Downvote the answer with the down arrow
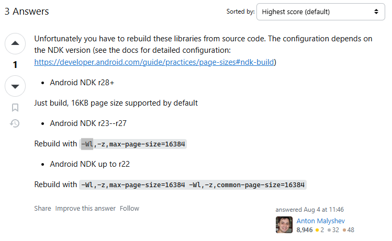392x241 pixels. click(15, 86)
